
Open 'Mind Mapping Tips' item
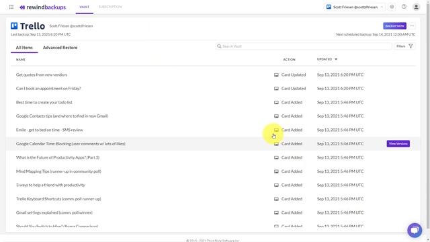58,171
